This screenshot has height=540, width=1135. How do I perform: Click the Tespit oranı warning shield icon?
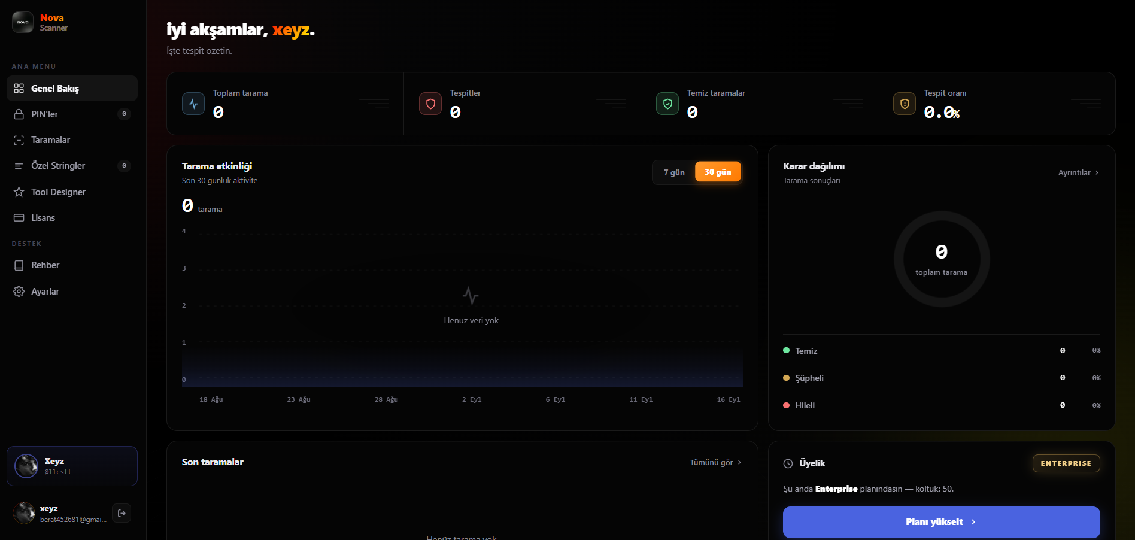pyautogui.click(x=905, y=104)
